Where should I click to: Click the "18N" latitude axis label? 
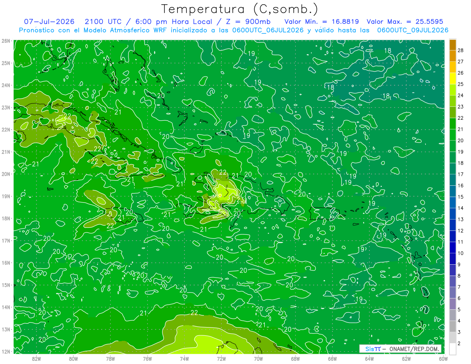[x=6, y=218]
